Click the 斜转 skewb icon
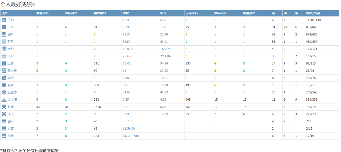 click(4, 107)
